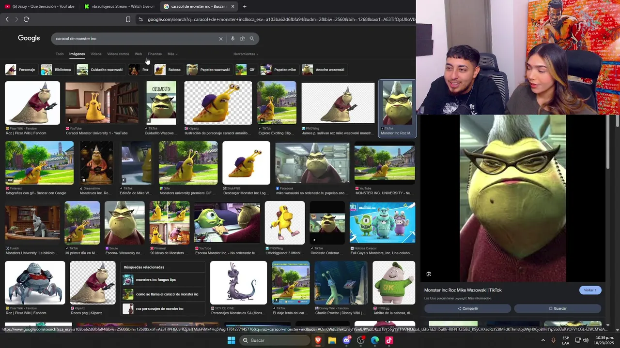This screenshot has height=348, width=620.
Task: Click the browser address bar URL
Action: pyautogui.click(x=281, y=19)
